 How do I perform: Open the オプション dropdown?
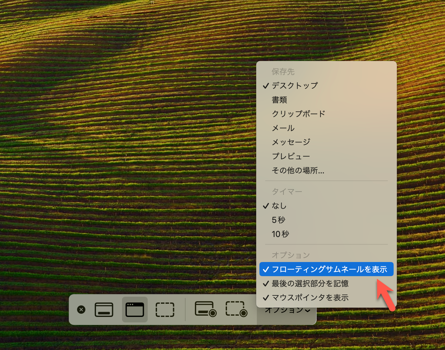pyautogui.click(x=285, y=310)
